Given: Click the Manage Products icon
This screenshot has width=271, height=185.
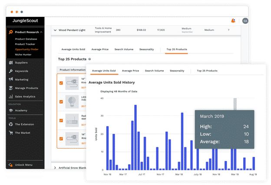Looking at the screenshot, I should (11, 88).
